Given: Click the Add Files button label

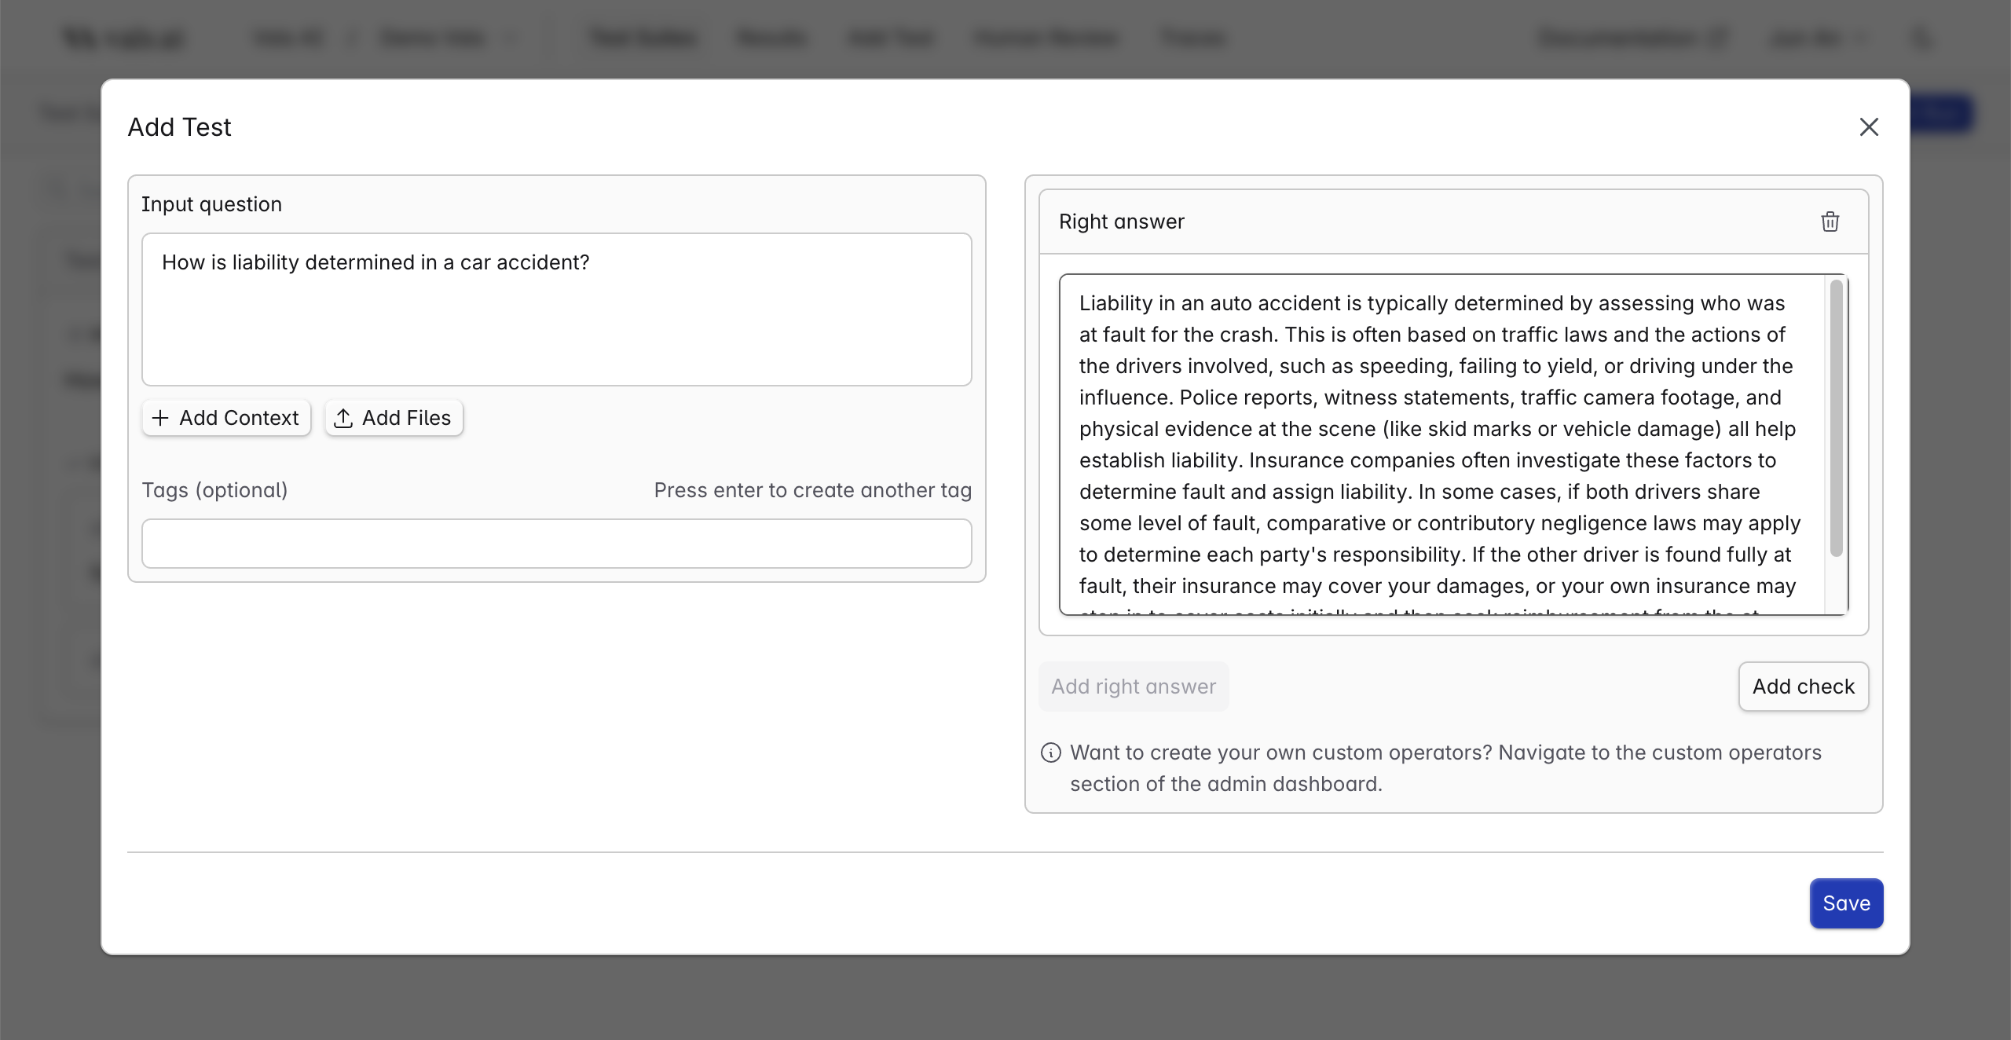Looking at the screenshot, I should [406, 418].
